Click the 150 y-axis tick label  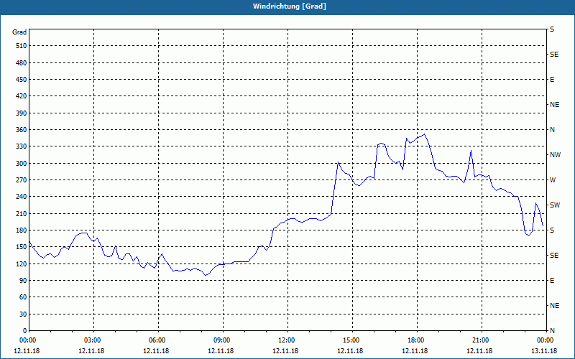coord(22,247)
